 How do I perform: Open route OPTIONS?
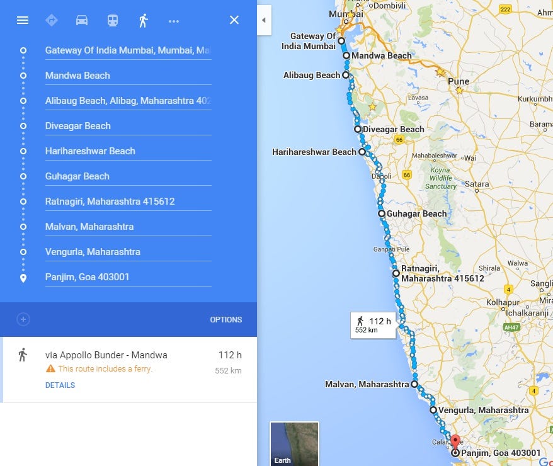(x=226, y=320)
